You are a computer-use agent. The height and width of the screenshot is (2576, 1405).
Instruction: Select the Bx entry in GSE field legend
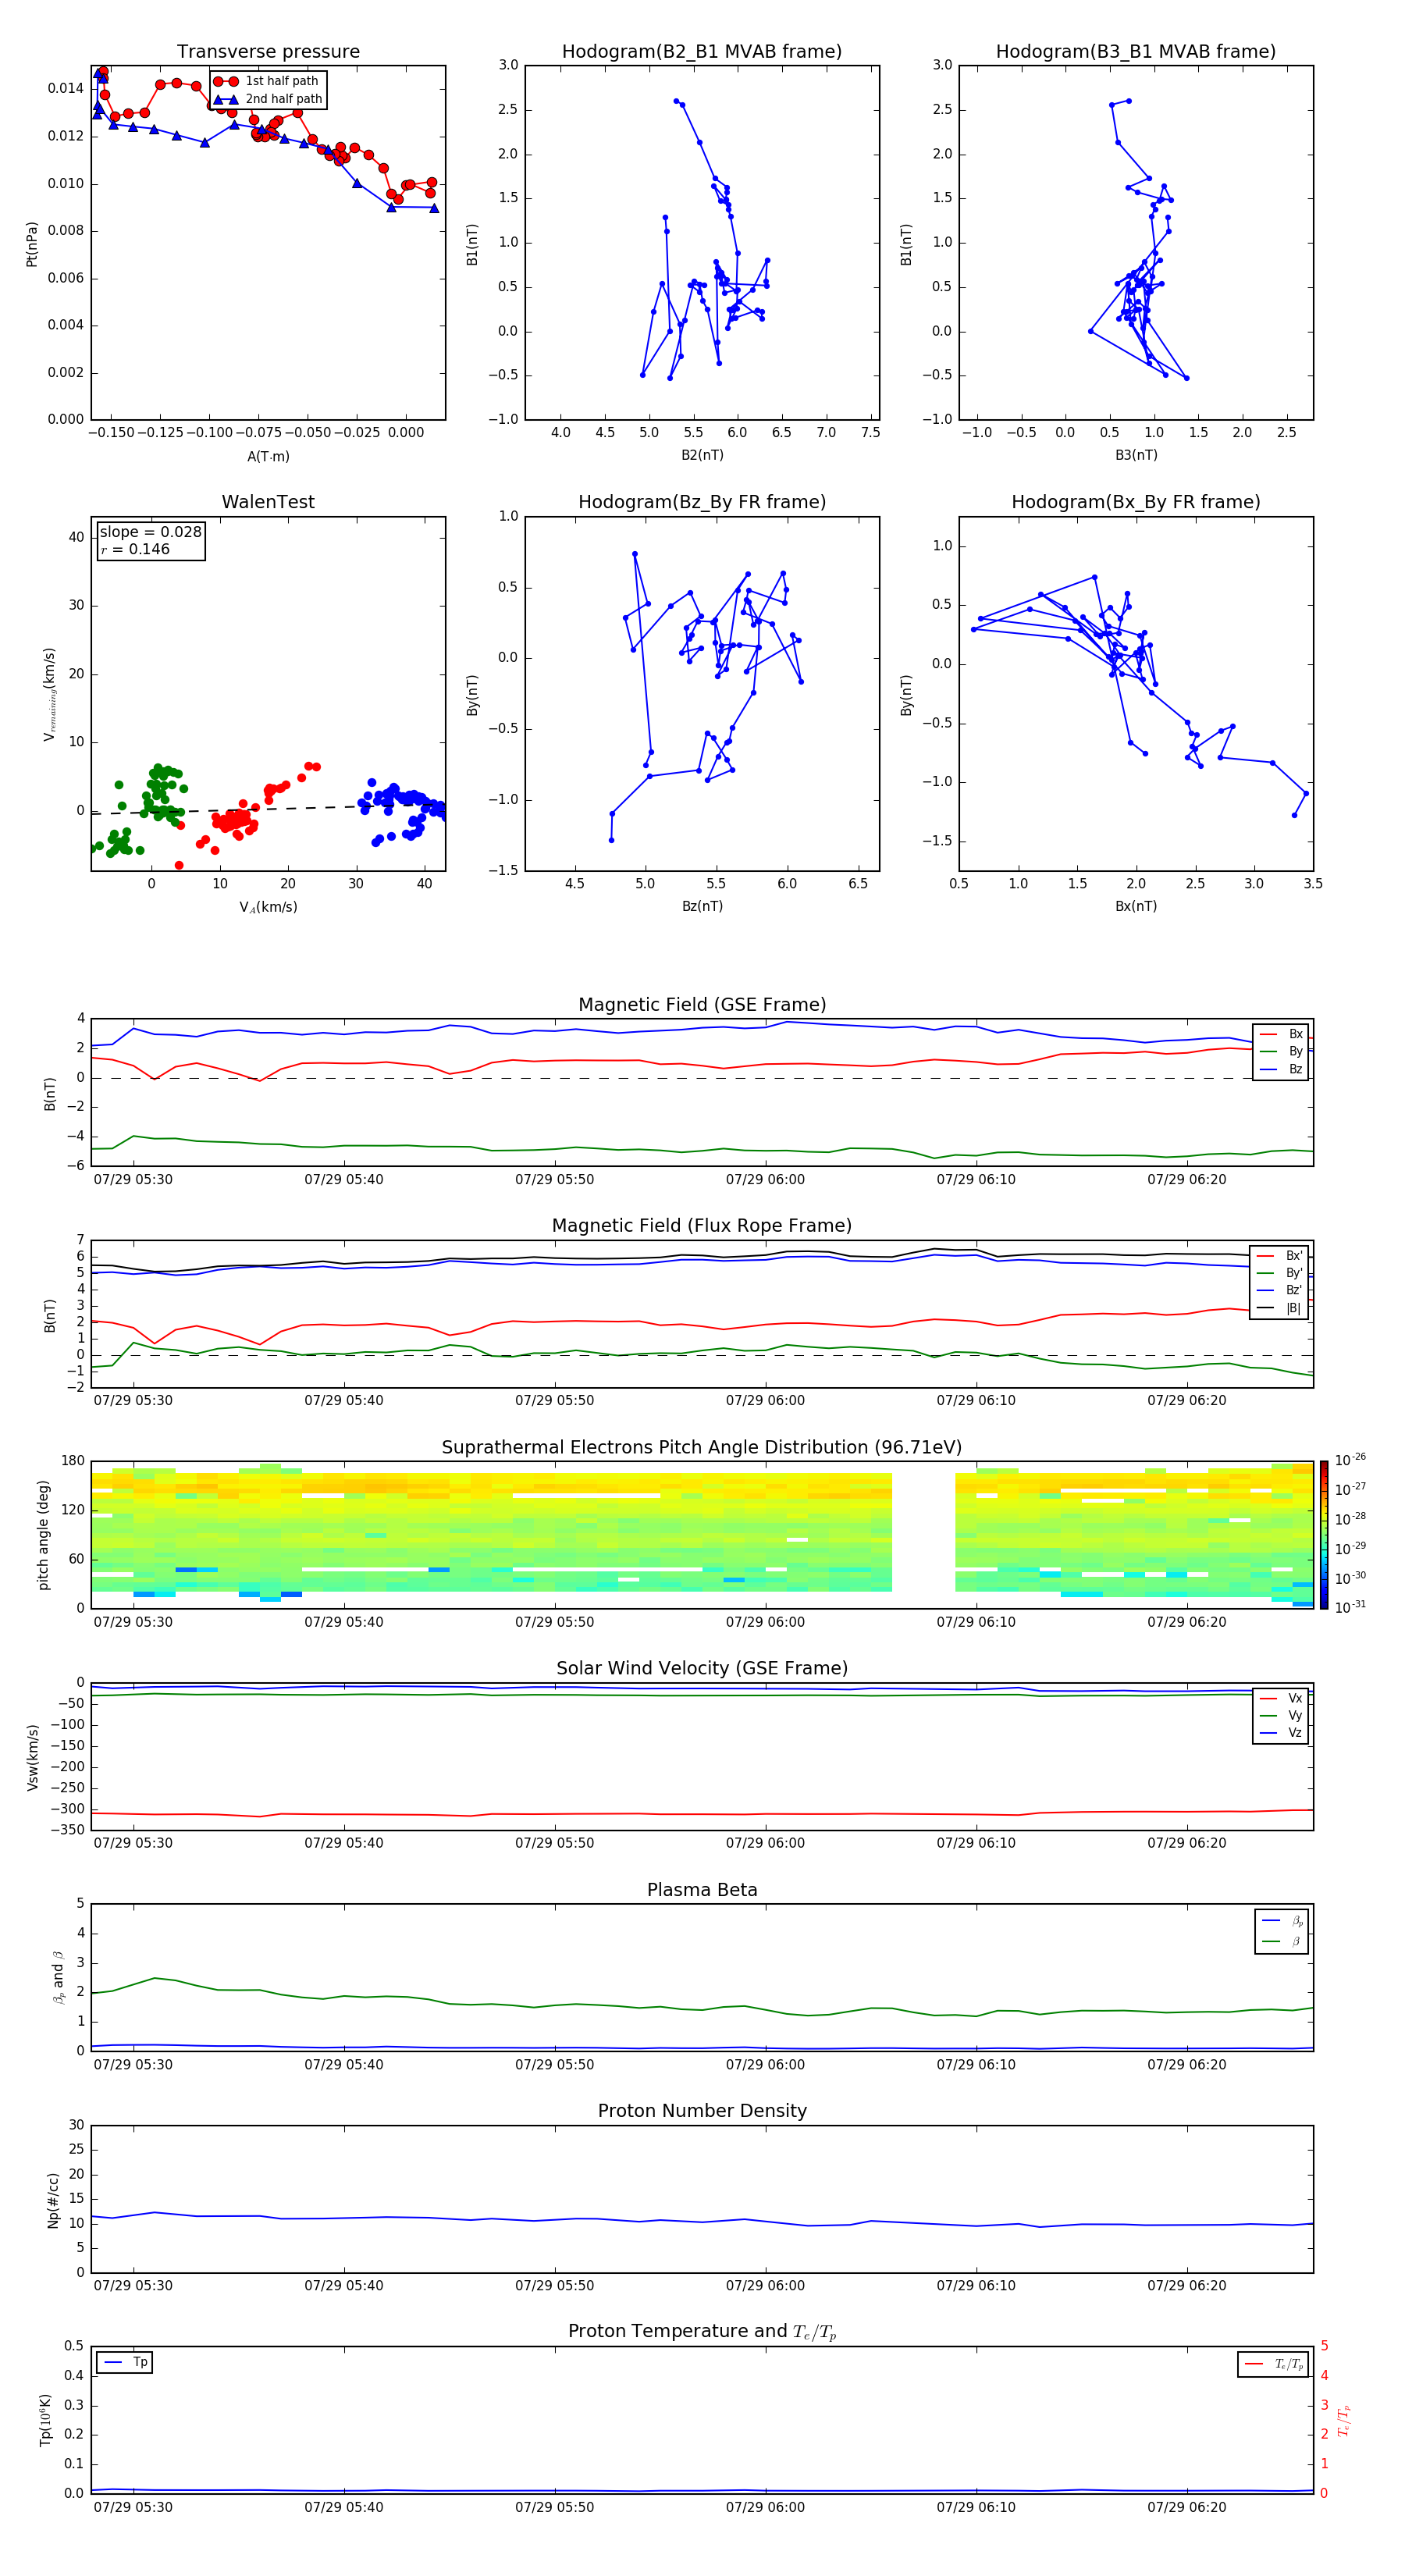1281,1035
